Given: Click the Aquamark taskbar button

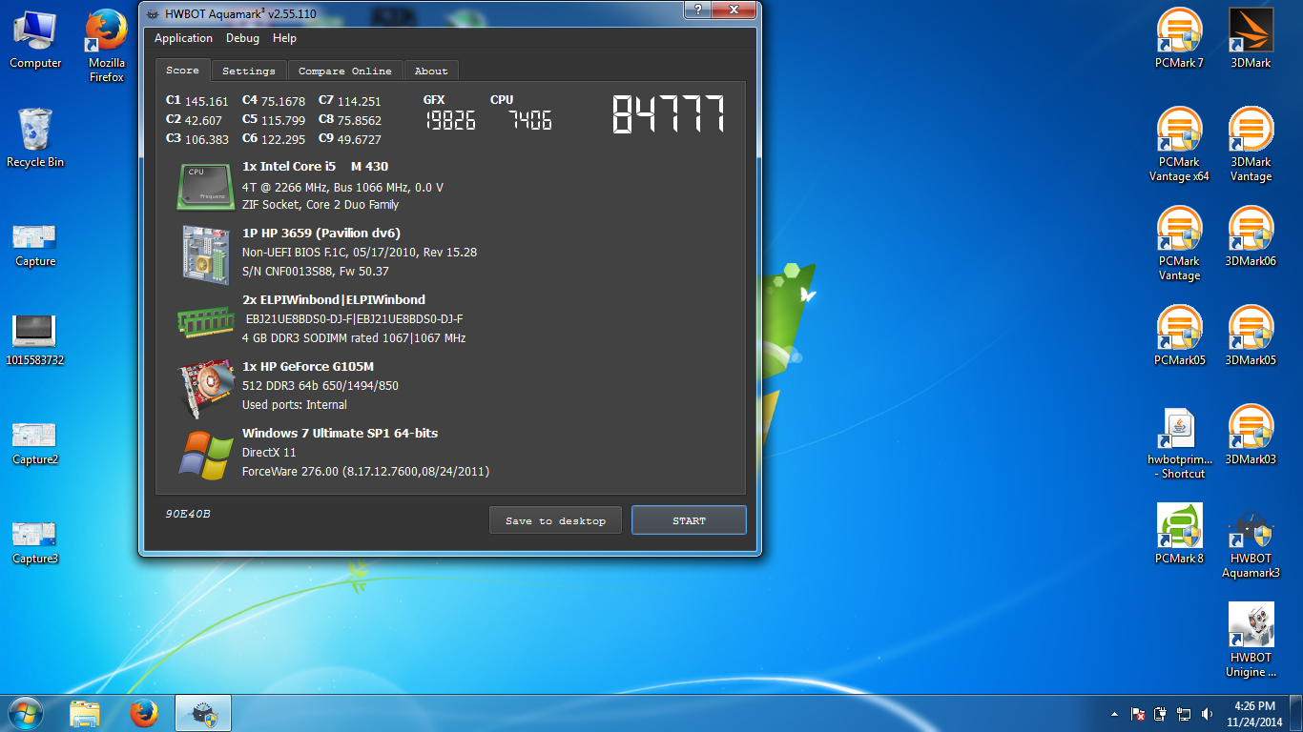Looking at the screenshot, I should coord(202,713).
